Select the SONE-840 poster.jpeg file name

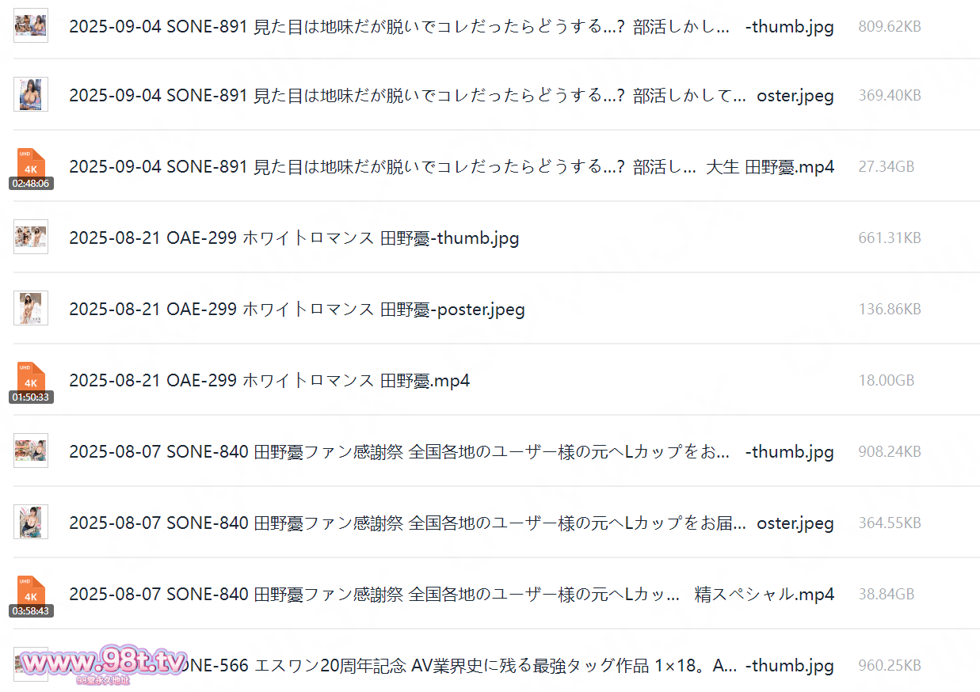451,523
